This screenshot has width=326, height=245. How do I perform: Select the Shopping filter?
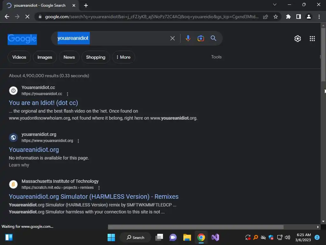tap(96, 57)
